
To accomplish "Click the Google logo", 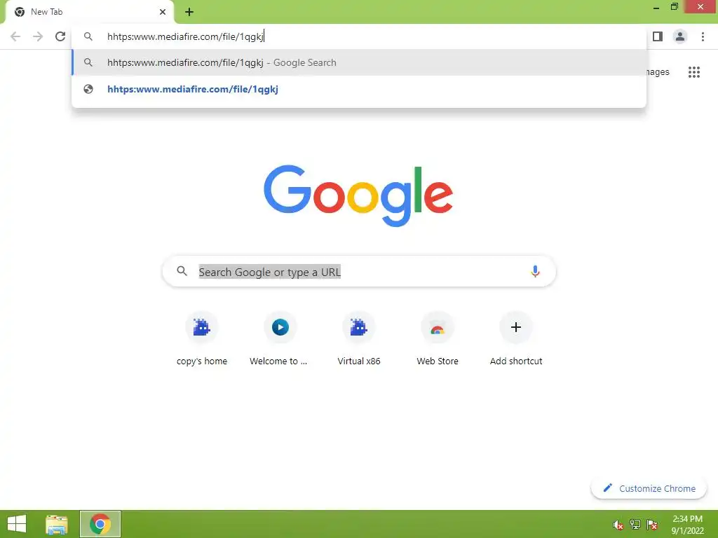I will 358,195.
